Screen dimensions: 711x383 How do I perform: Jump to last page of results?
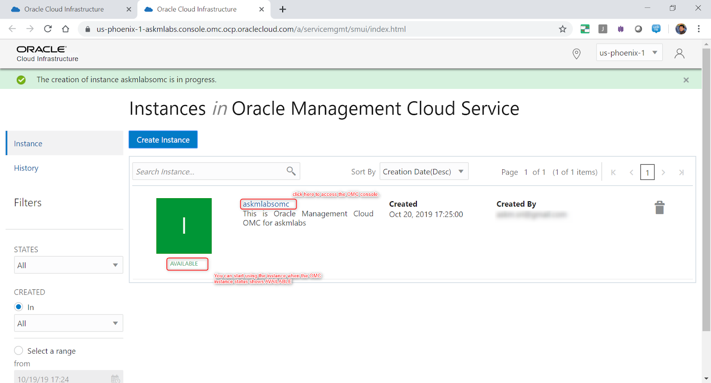pyautogui.click(x=681, y=172)
